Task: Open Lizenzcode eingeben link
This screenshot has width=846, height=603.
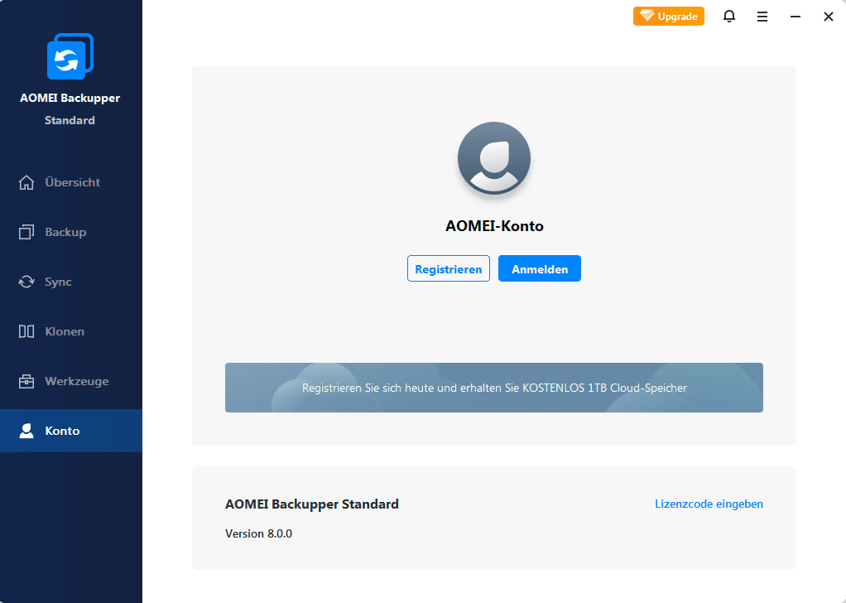Action: point(709,504)
